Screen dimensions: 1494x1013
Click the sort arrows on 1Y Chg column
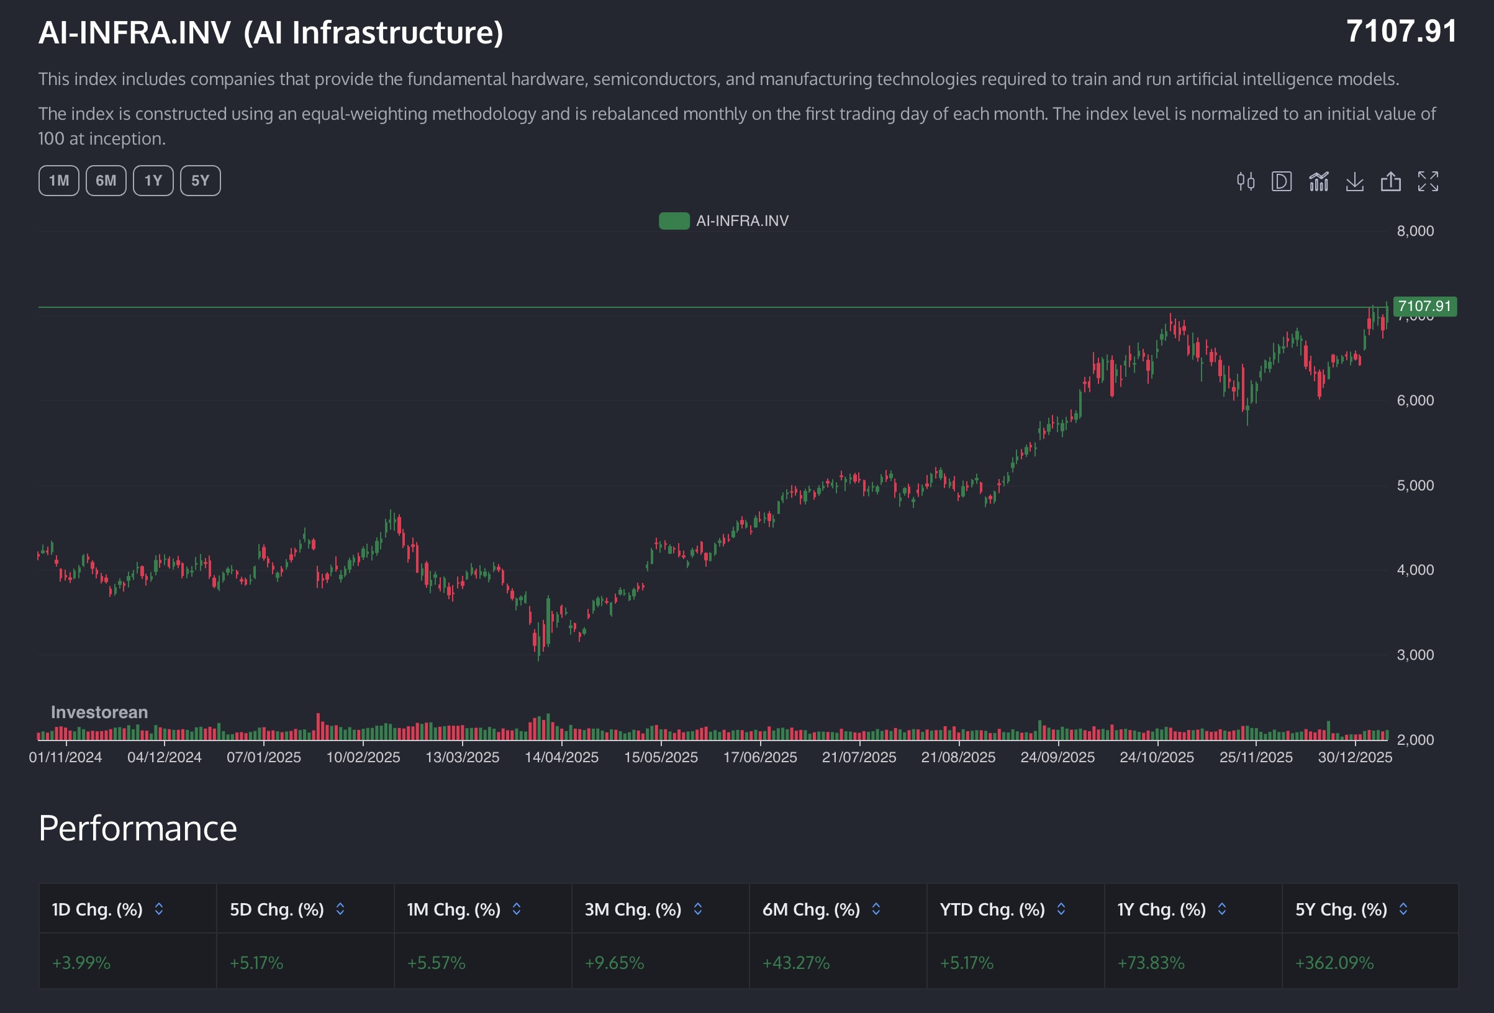(x=1221, y=909)
